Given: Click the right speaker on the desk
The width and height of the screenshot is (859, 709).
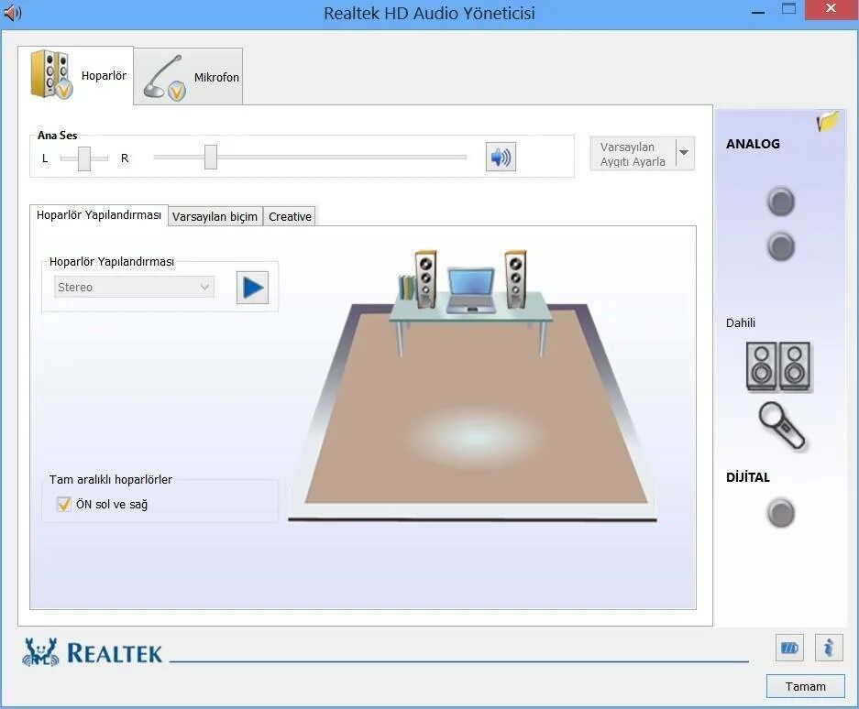Looking at the screenshot, I should coord(515,279).
